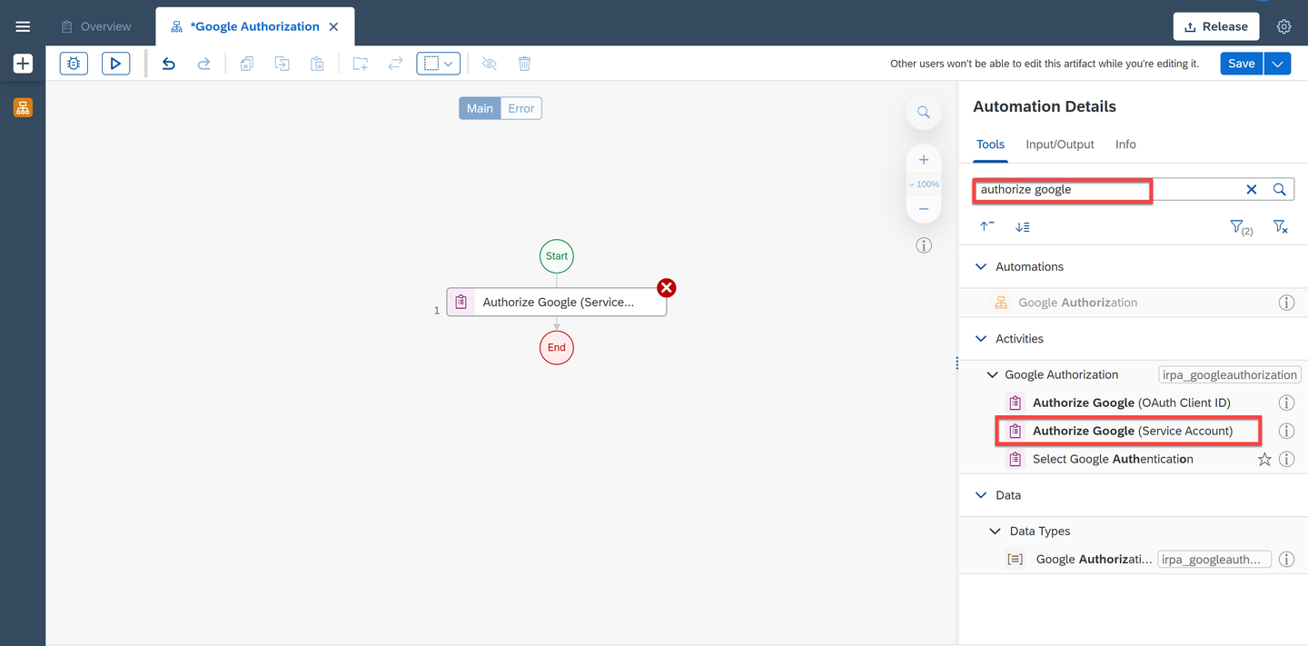
Task: Switch to the Main flow toggle
Action: pyautogui.click(x=480, y=108)
